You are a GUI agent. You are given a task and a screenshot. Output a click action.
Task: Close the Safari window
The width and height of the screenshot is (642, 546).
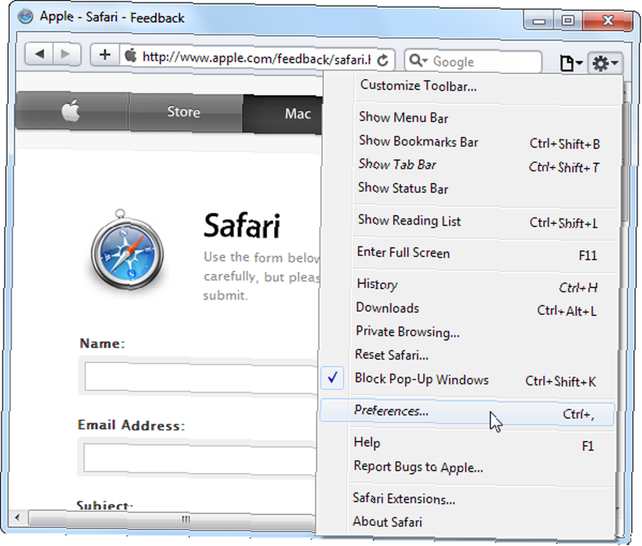(607, 20)
